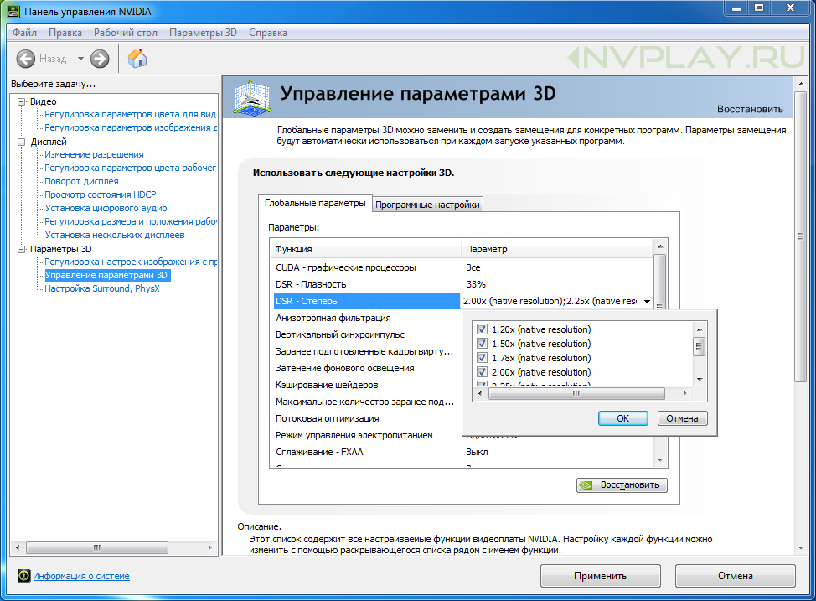Select Управление параметрами 3D tree item
Image resolution: width=816 pixels, height=601 pixels.
click(x=106, y=275)
